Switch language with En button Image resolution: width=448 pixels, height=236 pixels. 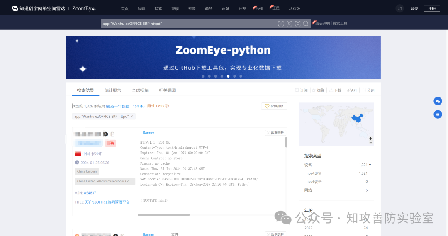coord(399,8)
